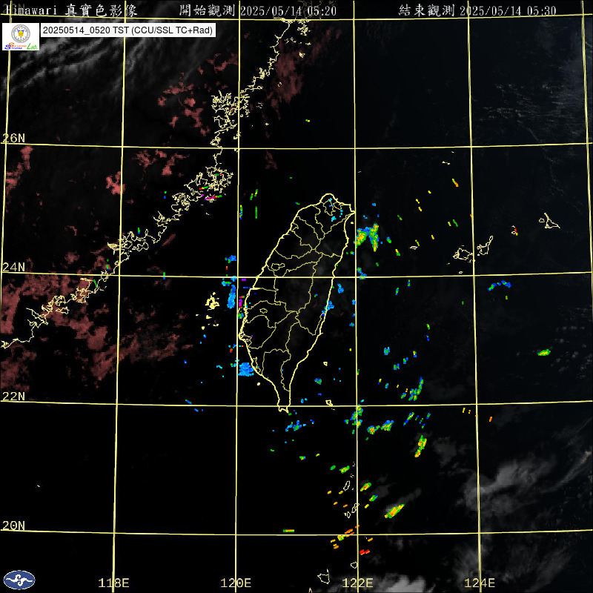Click the 20N latitude label
593x593 pixels.
tap(13, 526)
